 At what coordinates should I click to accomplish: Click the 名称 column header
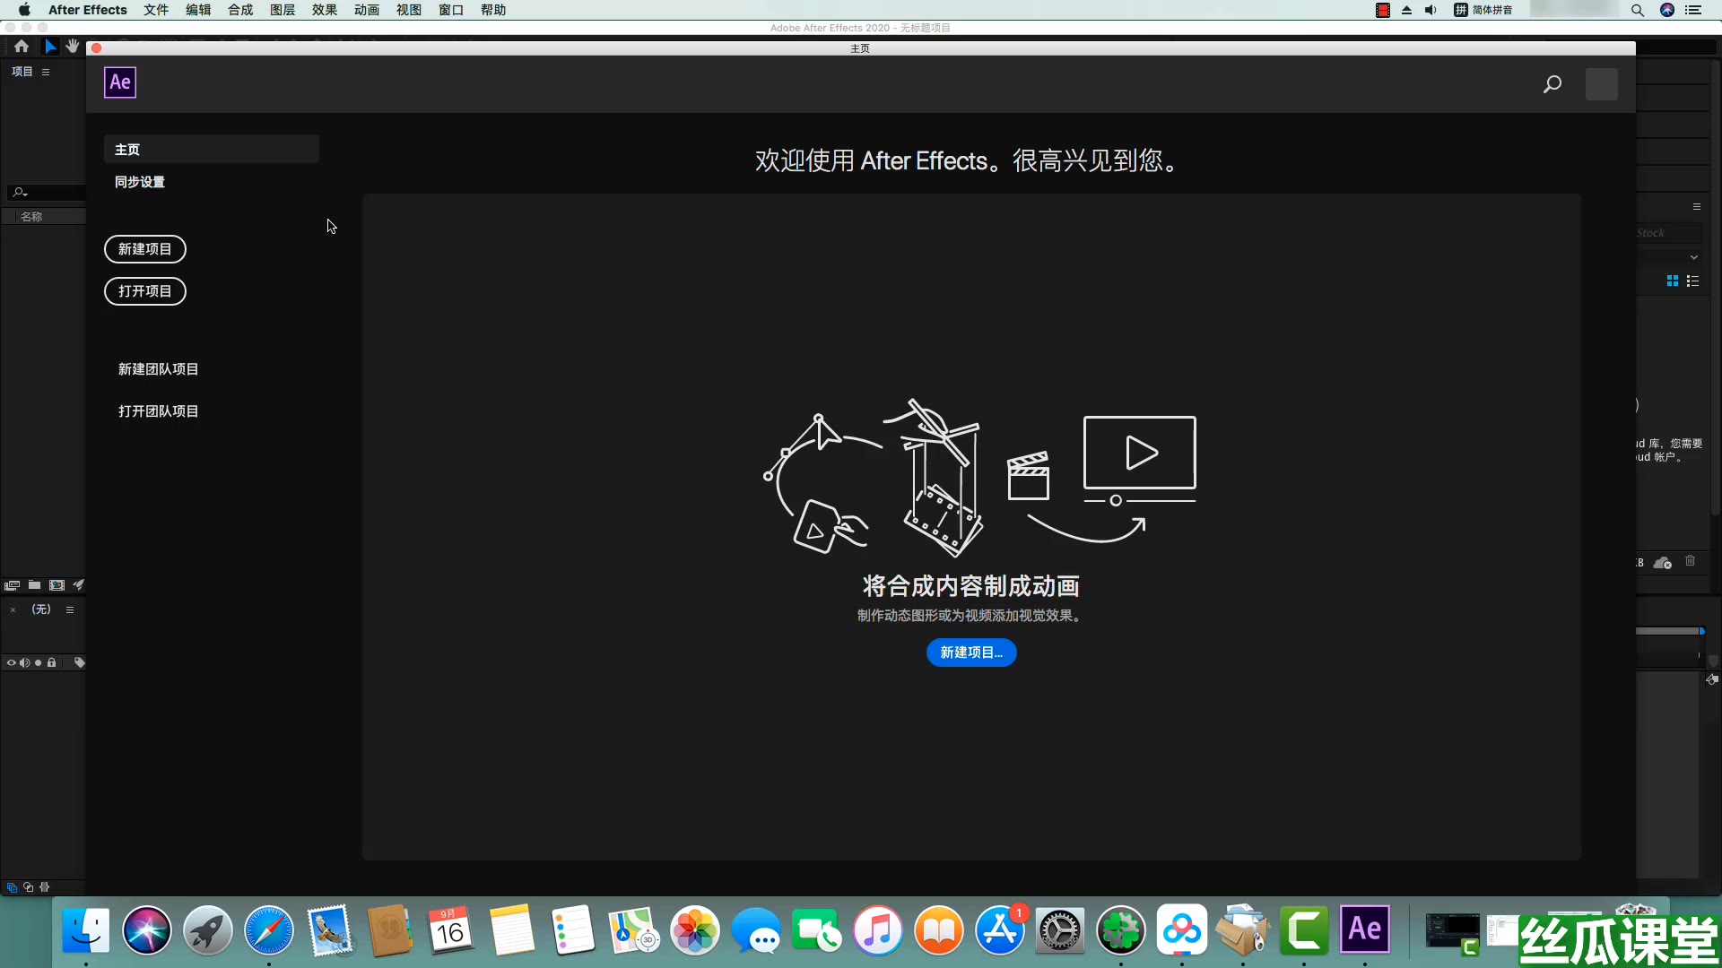click(x=31, y=217)
